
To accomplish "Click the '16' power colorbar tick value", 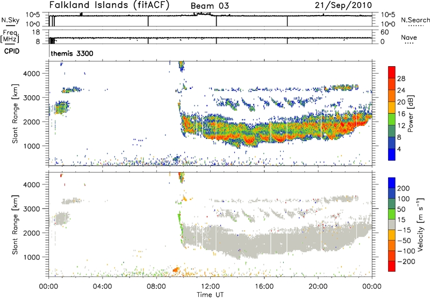I will tap(401, 114).
